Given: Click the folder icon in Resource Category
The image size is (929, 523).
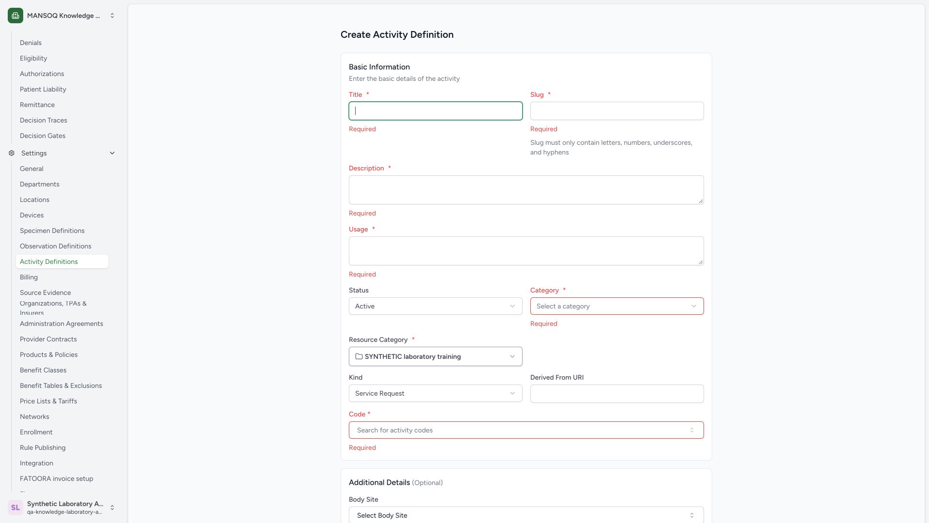Looking at the screenshot, I should coord(359,356).
